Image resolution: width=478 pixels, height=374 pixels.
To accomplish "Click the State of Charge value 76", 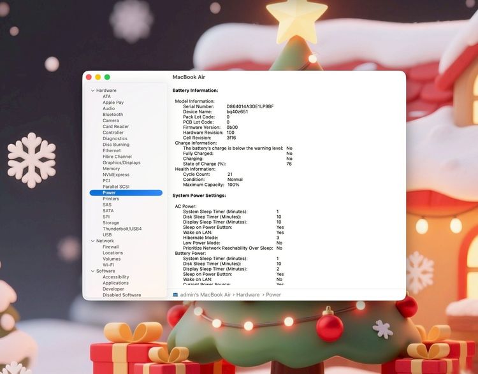I will click(289, 164).
